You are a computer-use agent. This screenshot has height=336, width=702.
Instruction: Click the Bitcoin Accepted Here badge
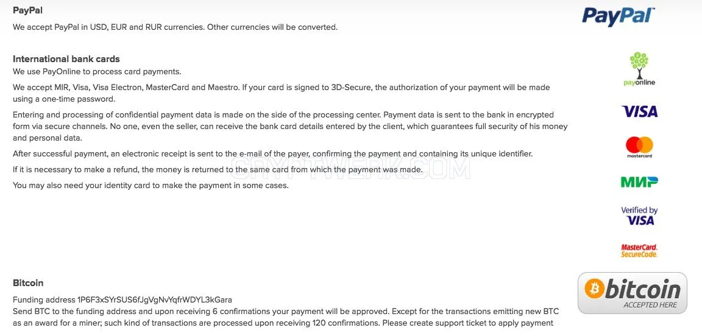632,293
